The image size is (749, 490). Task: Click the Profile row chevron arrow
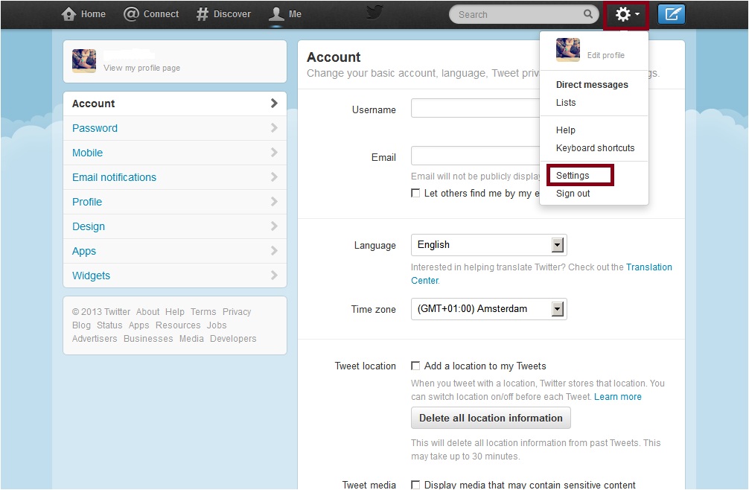(x=274, y=202)
